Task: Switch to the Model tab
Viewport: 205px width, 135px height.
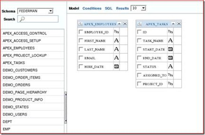Action: point(74,8)
